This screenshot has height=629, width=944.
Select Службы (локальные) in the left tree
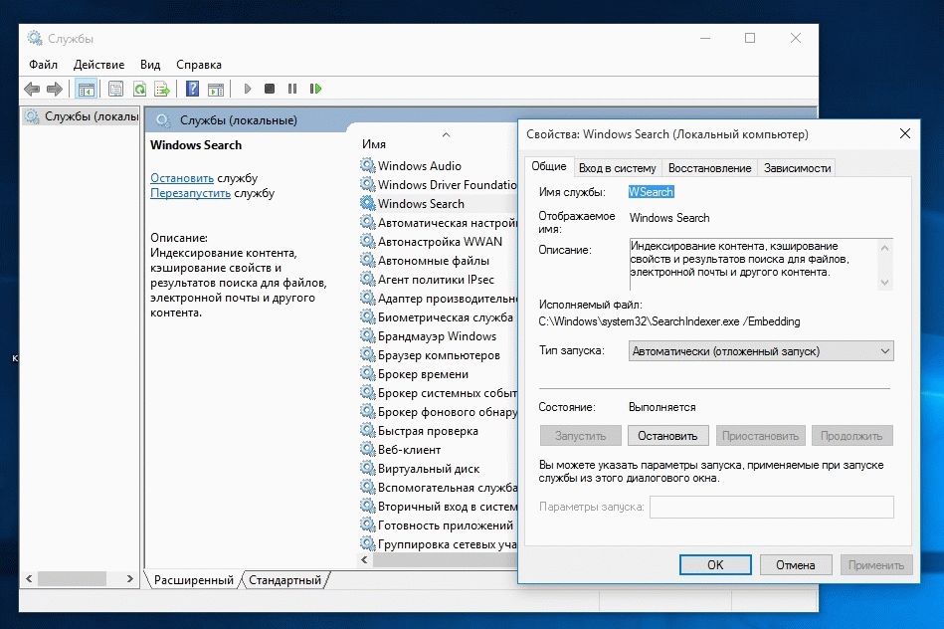point(82,116)
